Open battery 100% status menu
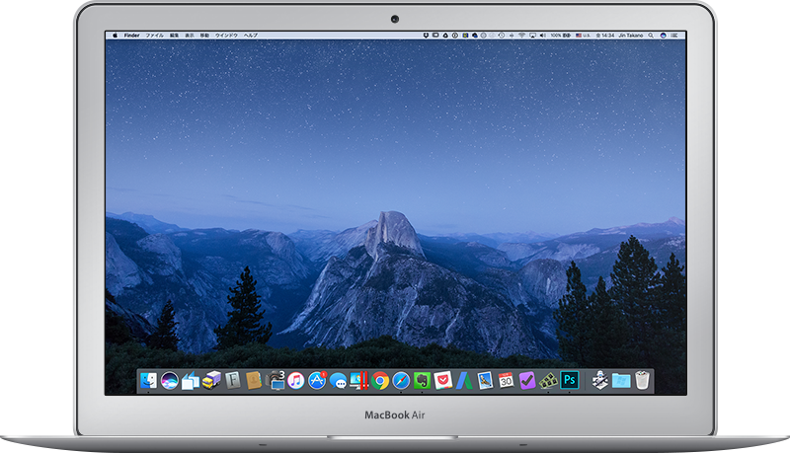Image resolution: width=790 pixels, height=453 pixels. [561, 36]
